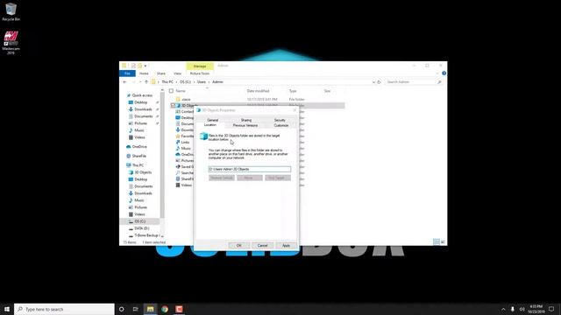561x315 pixels.
Task: Sort by the Date modified column header
Action: click(258, 91)
